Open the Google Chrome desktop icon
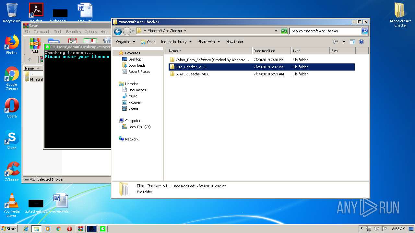This screenshot has width=415, height=233. pyautogui.click(x=12, y=79)
